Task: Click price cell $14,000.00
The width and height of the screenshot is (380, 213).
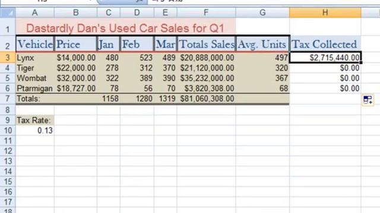Action: tap(75, 58)
